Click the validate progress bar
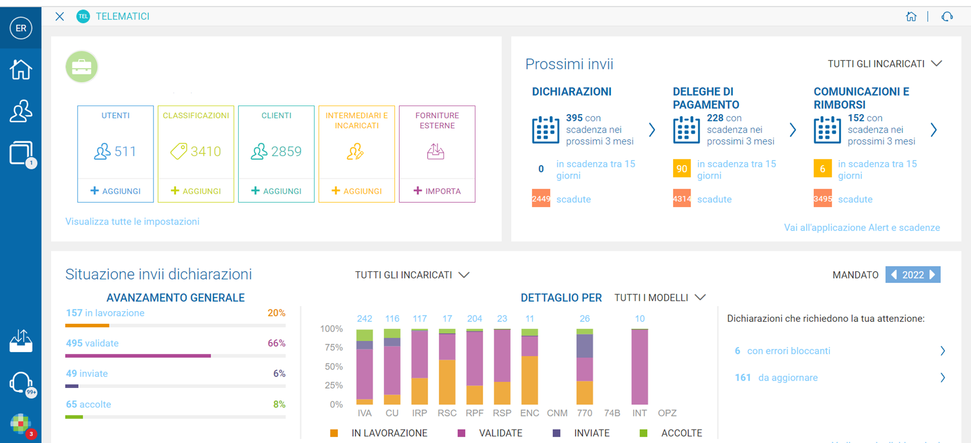This screenshot has width=971, height=443. pyautogui.click(x=175, y=355)
